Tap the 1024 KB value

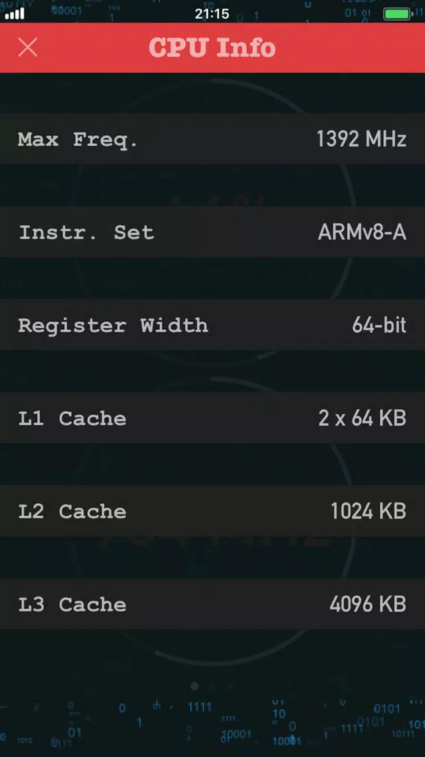point(368,511)
